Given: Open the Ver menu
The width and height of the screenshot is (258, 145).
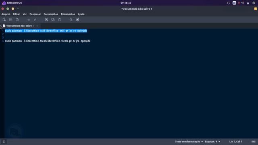Looking at the screenshot, I should coord(25,14).
